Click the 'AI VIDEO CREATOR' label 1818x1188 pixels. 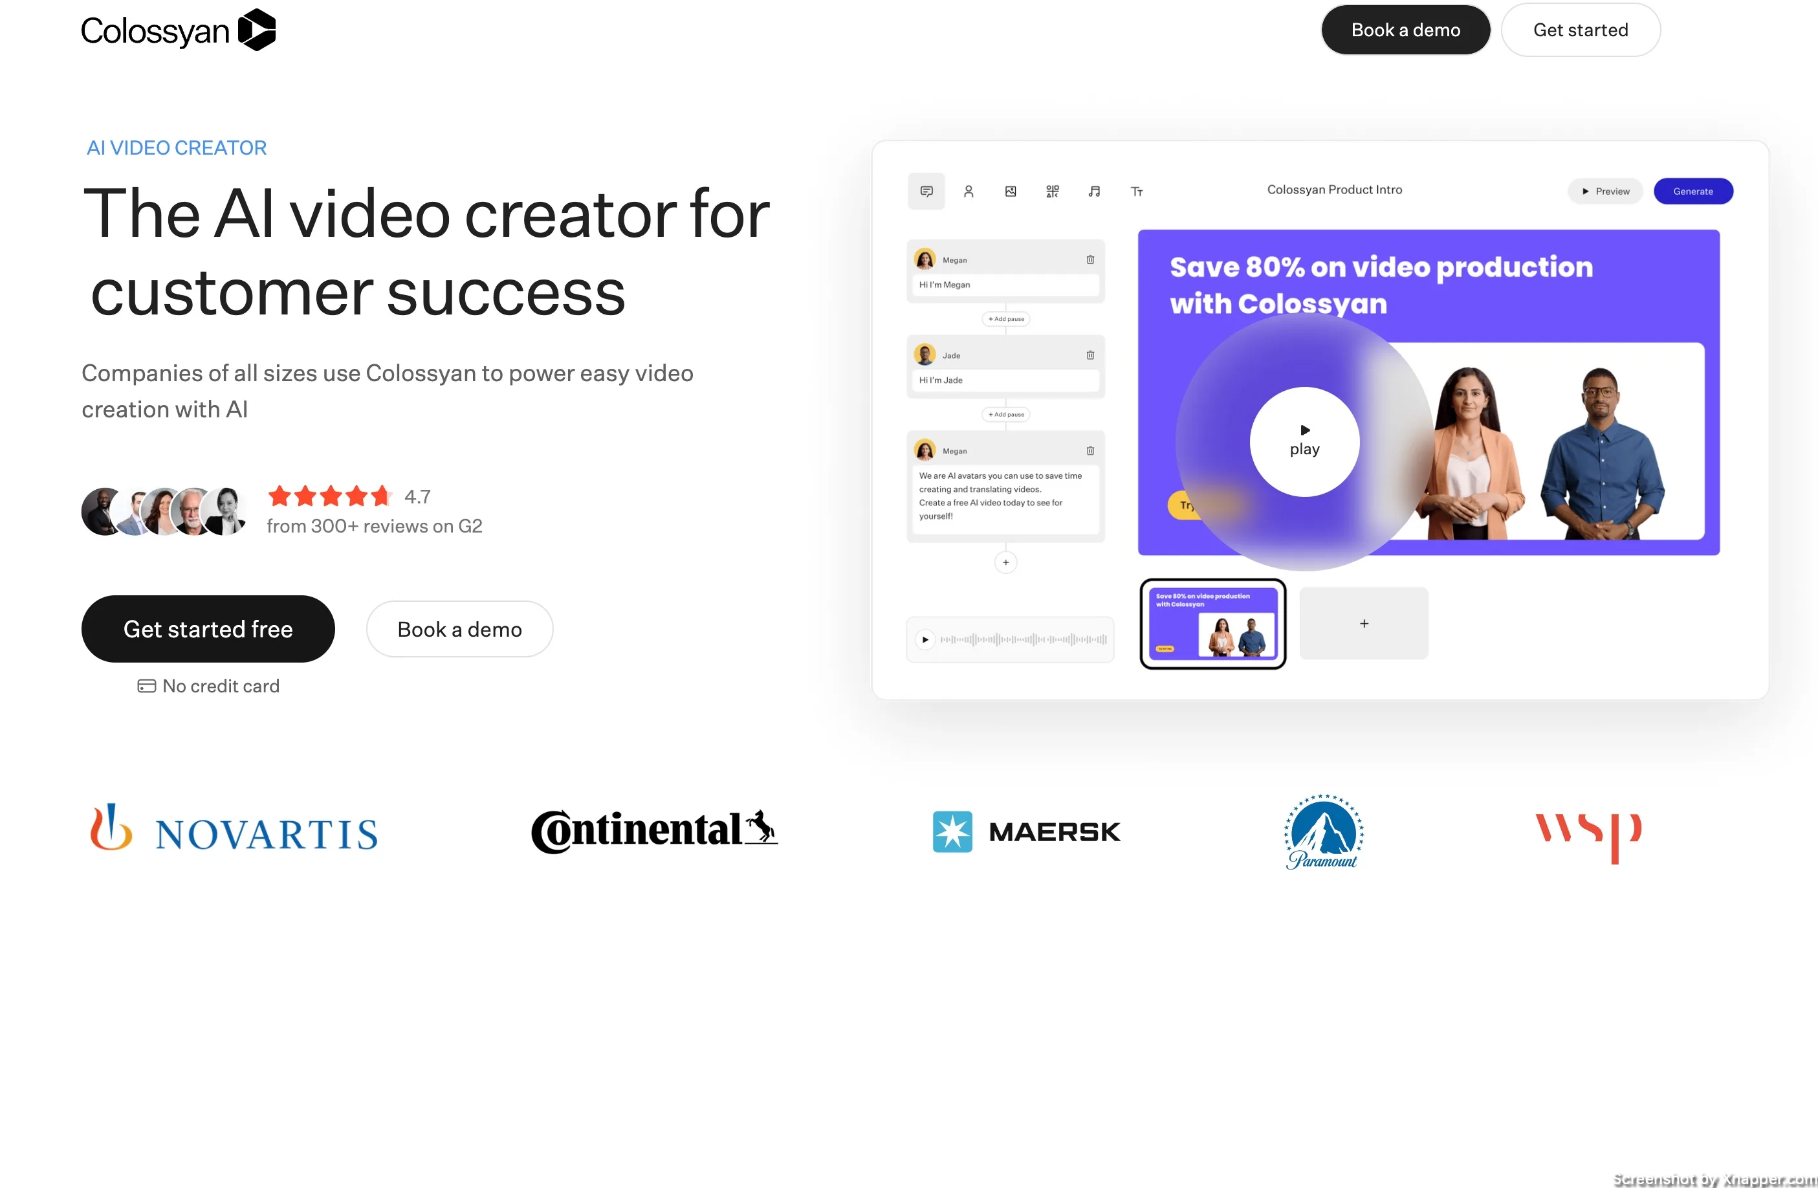pos(177,148)
